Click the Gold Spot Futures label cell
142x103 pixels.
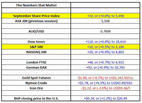click(x=36, y=78)
